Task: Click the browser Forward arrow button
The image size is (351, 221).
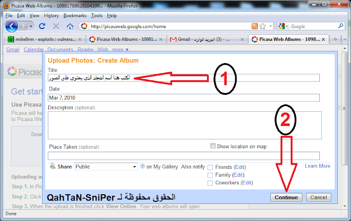Action: click(23, 26)
